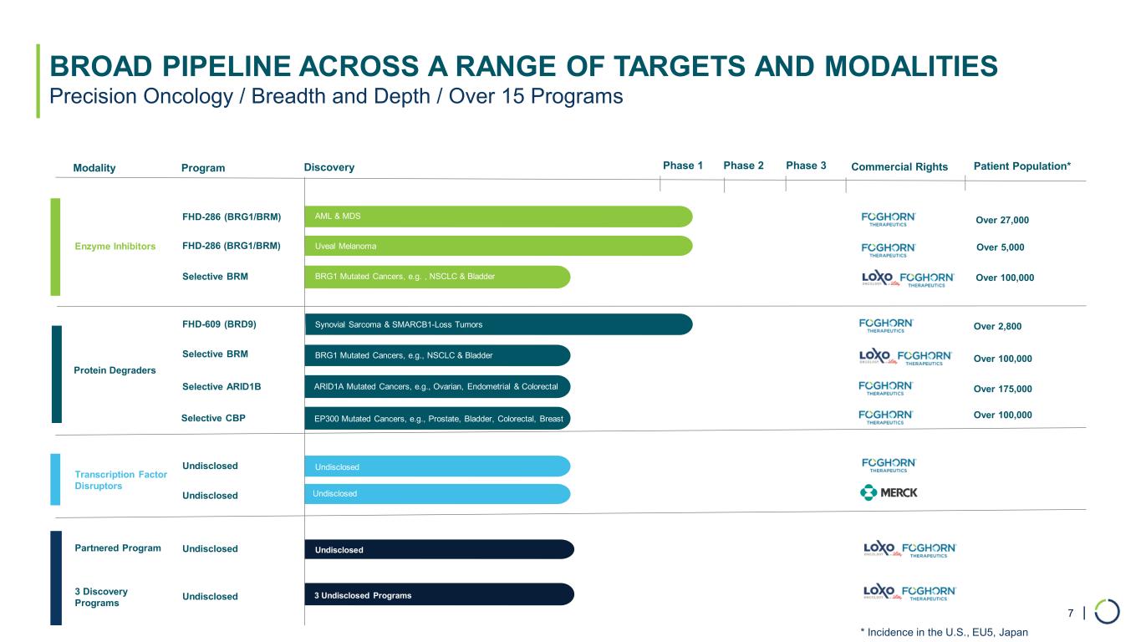Viewport: 1141px width, 642px height.
Task: Click the Merck logo
Action: [x=889, y=492]
